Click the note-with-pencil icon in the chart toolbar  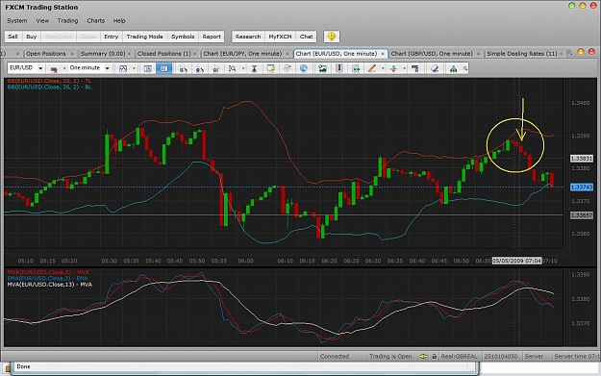coord(270,68)
